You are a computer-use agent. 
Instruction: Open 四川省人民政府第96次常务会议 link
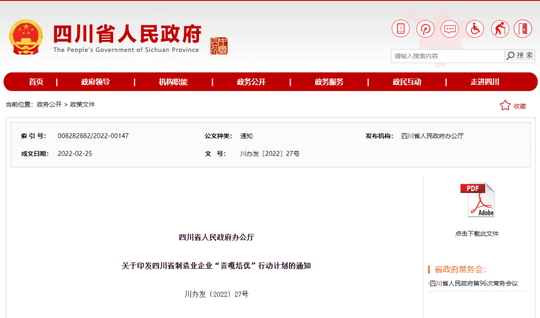point(473,284)
